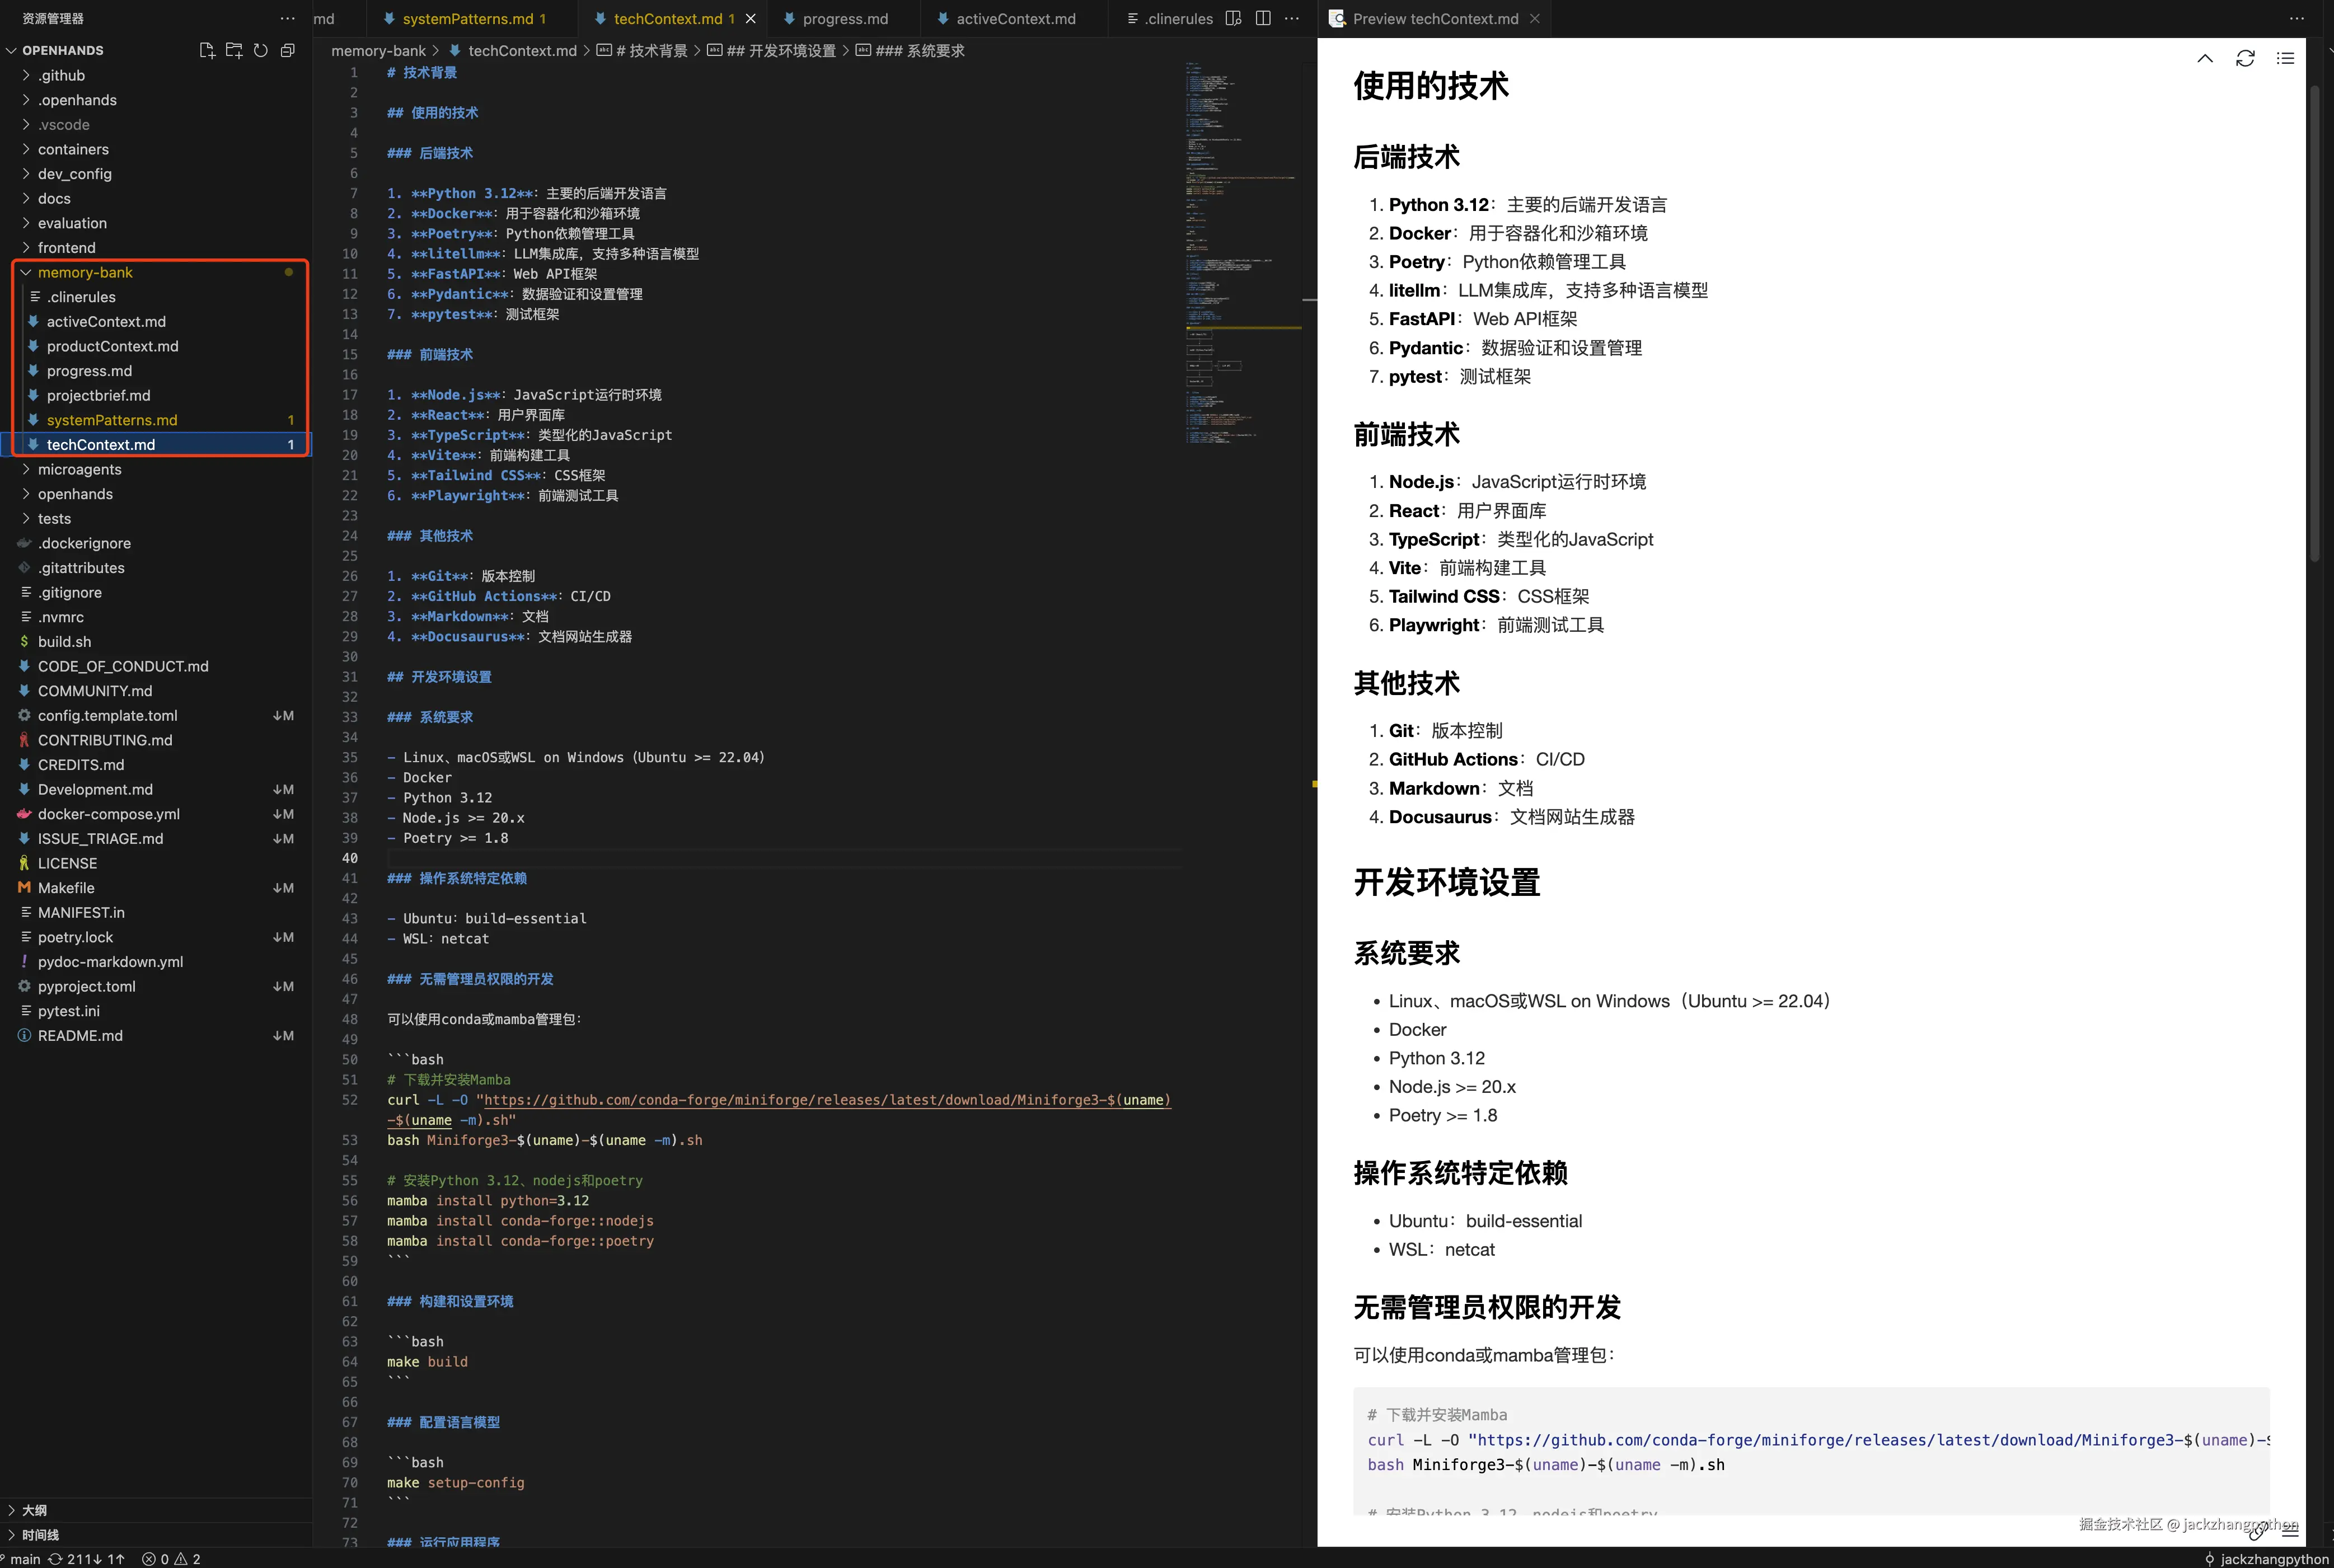Click the refresh icon in preview pane
This screenshot has height=1568, width=2334.
(2245, 59)
